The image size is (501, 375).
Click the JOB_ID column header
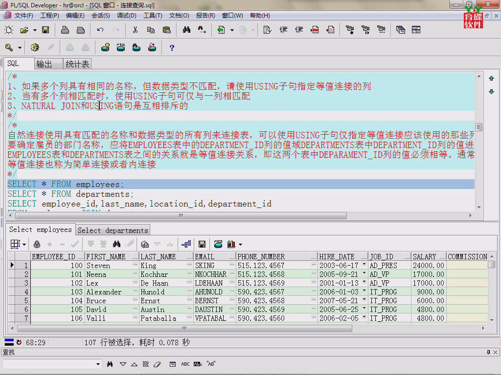click(x=390, y=256)
